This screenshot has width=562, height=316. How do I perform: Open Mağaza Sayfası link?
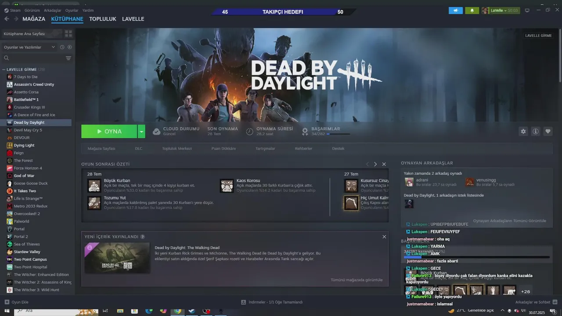pos(101,148)
